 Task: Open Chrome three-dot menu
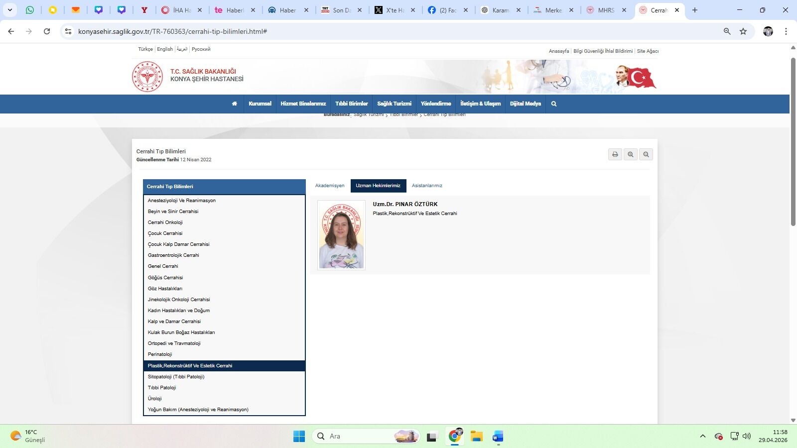(x=786, y=31)
